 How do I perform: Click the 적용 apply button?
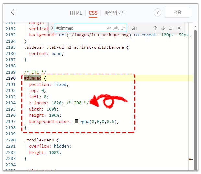[177, 12]
